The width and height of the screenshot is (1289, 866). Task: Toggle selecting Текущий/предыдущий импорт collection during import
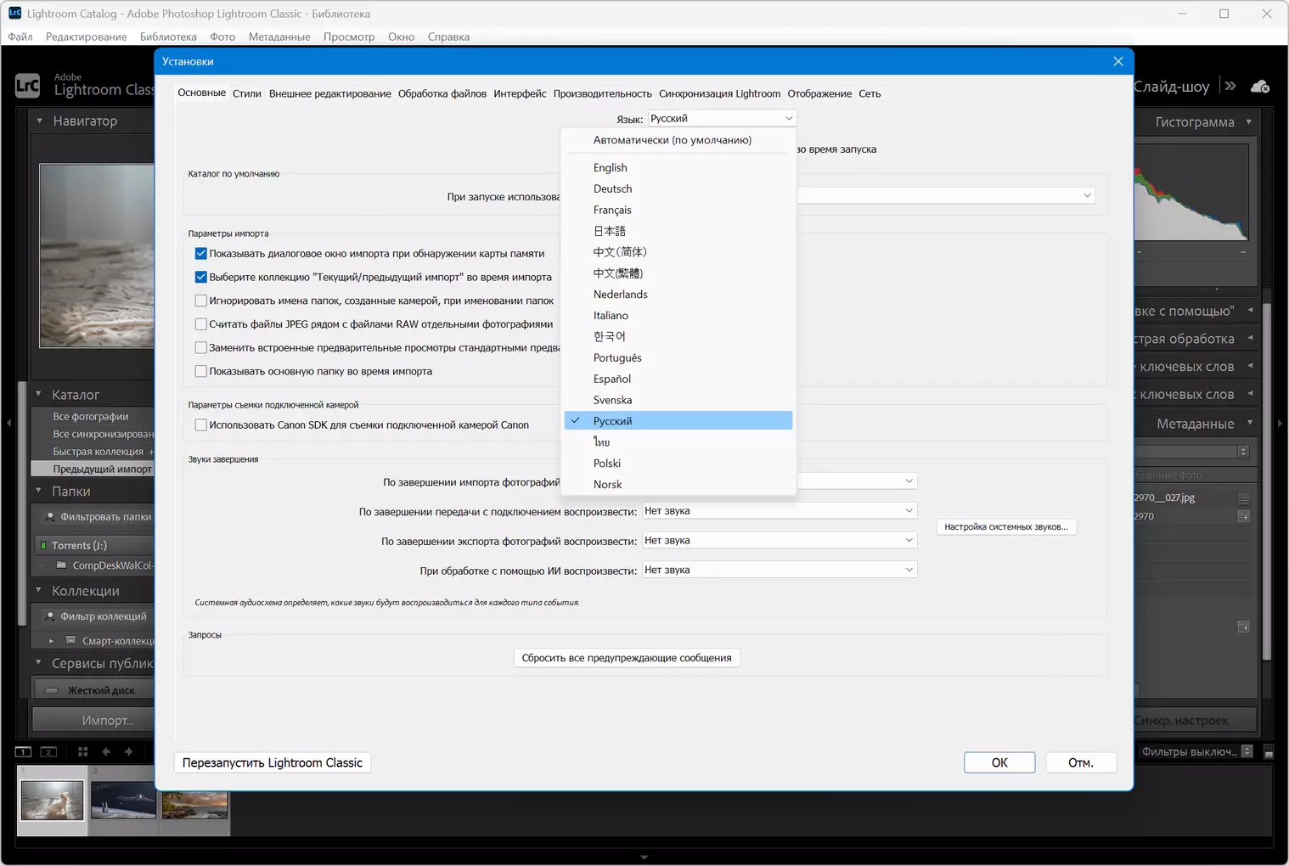(x=201, y=277)
